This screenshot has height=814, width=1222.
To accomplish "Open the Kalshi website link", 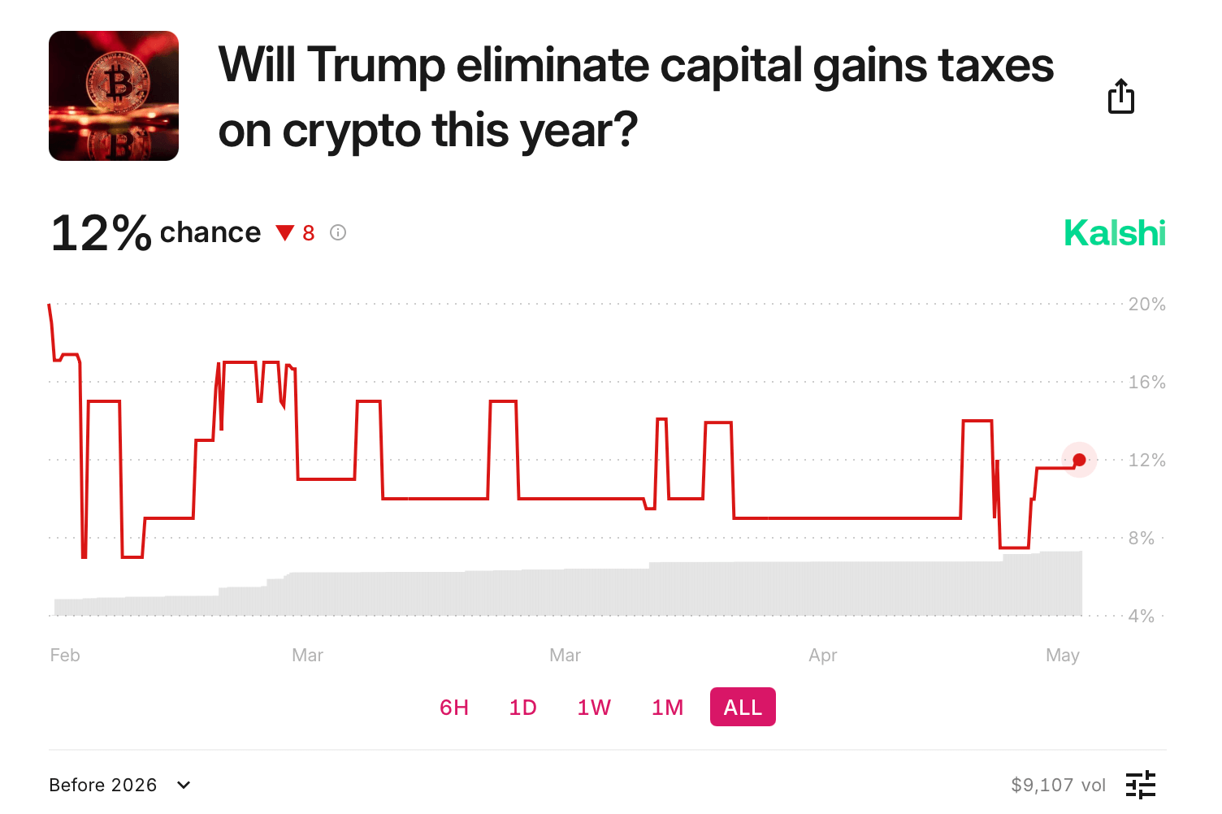I will click(1114, 232).
